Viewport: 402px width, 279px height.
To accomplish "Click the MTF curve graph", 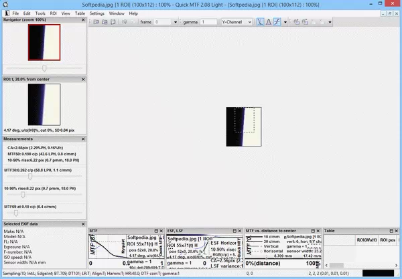I will pyautogui.click(x=127, y=251).
